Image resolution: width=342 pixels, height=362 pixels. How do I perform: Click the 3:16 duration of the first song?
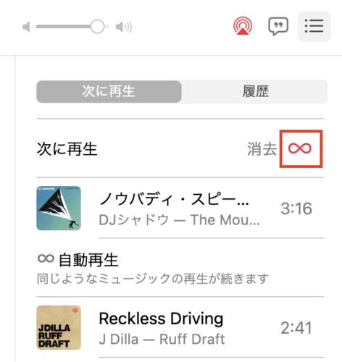(x=296, y=209)
